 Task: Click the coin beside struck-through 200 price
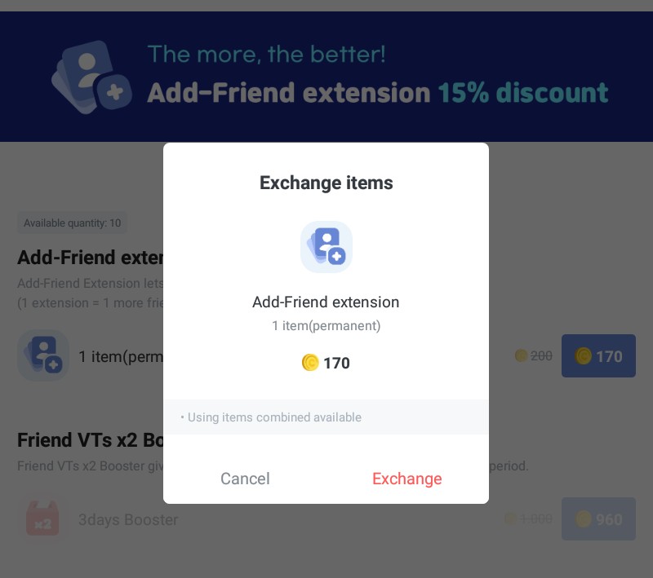521,356
